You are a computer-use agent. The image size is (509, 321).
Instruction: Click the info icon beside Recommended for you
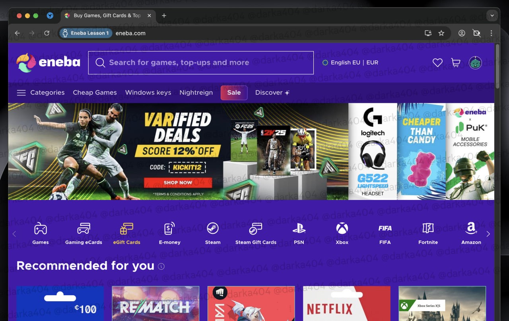point(161,266)
